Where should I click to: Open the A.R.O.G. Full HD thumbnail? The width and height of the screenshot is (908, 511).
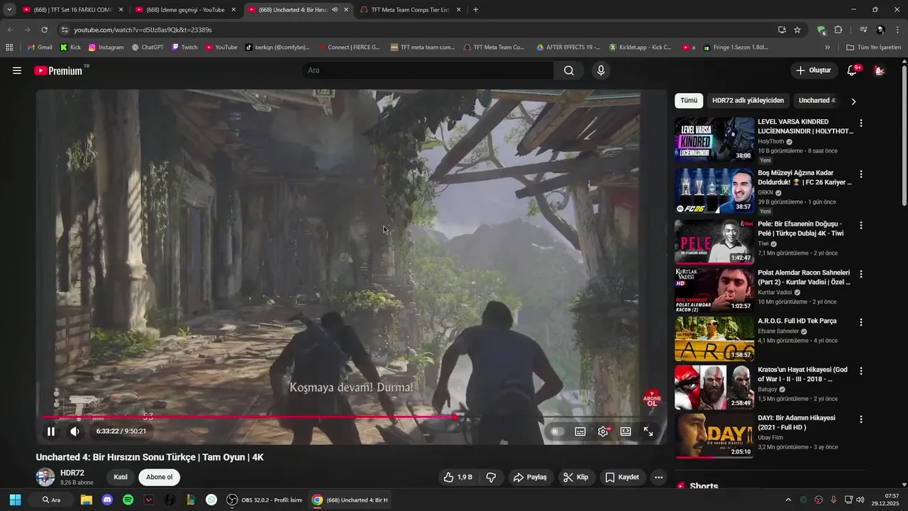[714, 339]
